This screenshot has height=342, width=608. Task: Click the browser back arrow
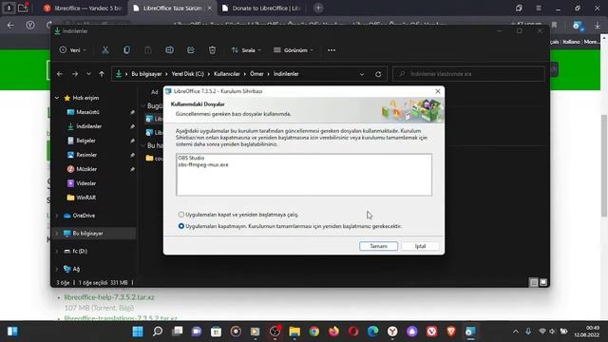[x=10, y=26]
